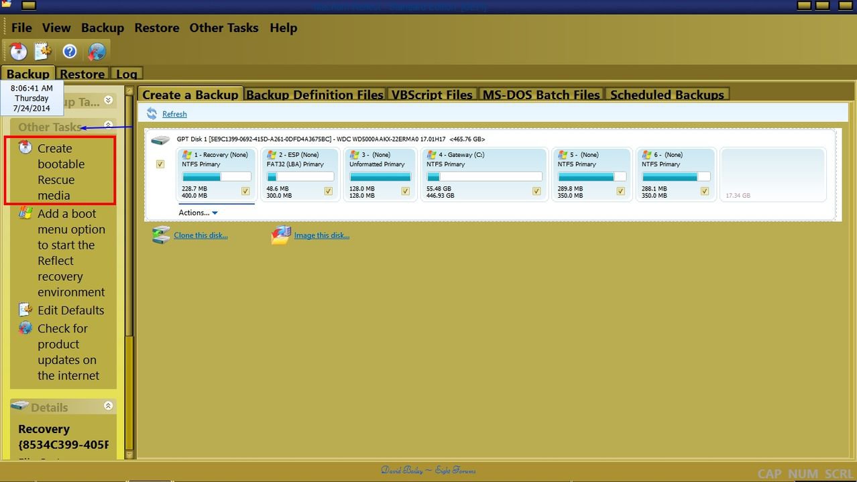Screen dimensions: 857x482
Task: Click the Refresh arrows icon
Action: point(152,114)
